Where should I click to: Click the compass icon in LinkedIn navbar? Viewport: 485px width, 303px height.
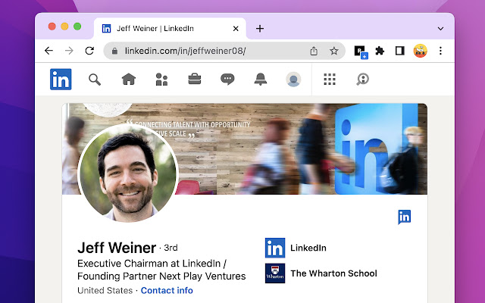tap(362, 79)
